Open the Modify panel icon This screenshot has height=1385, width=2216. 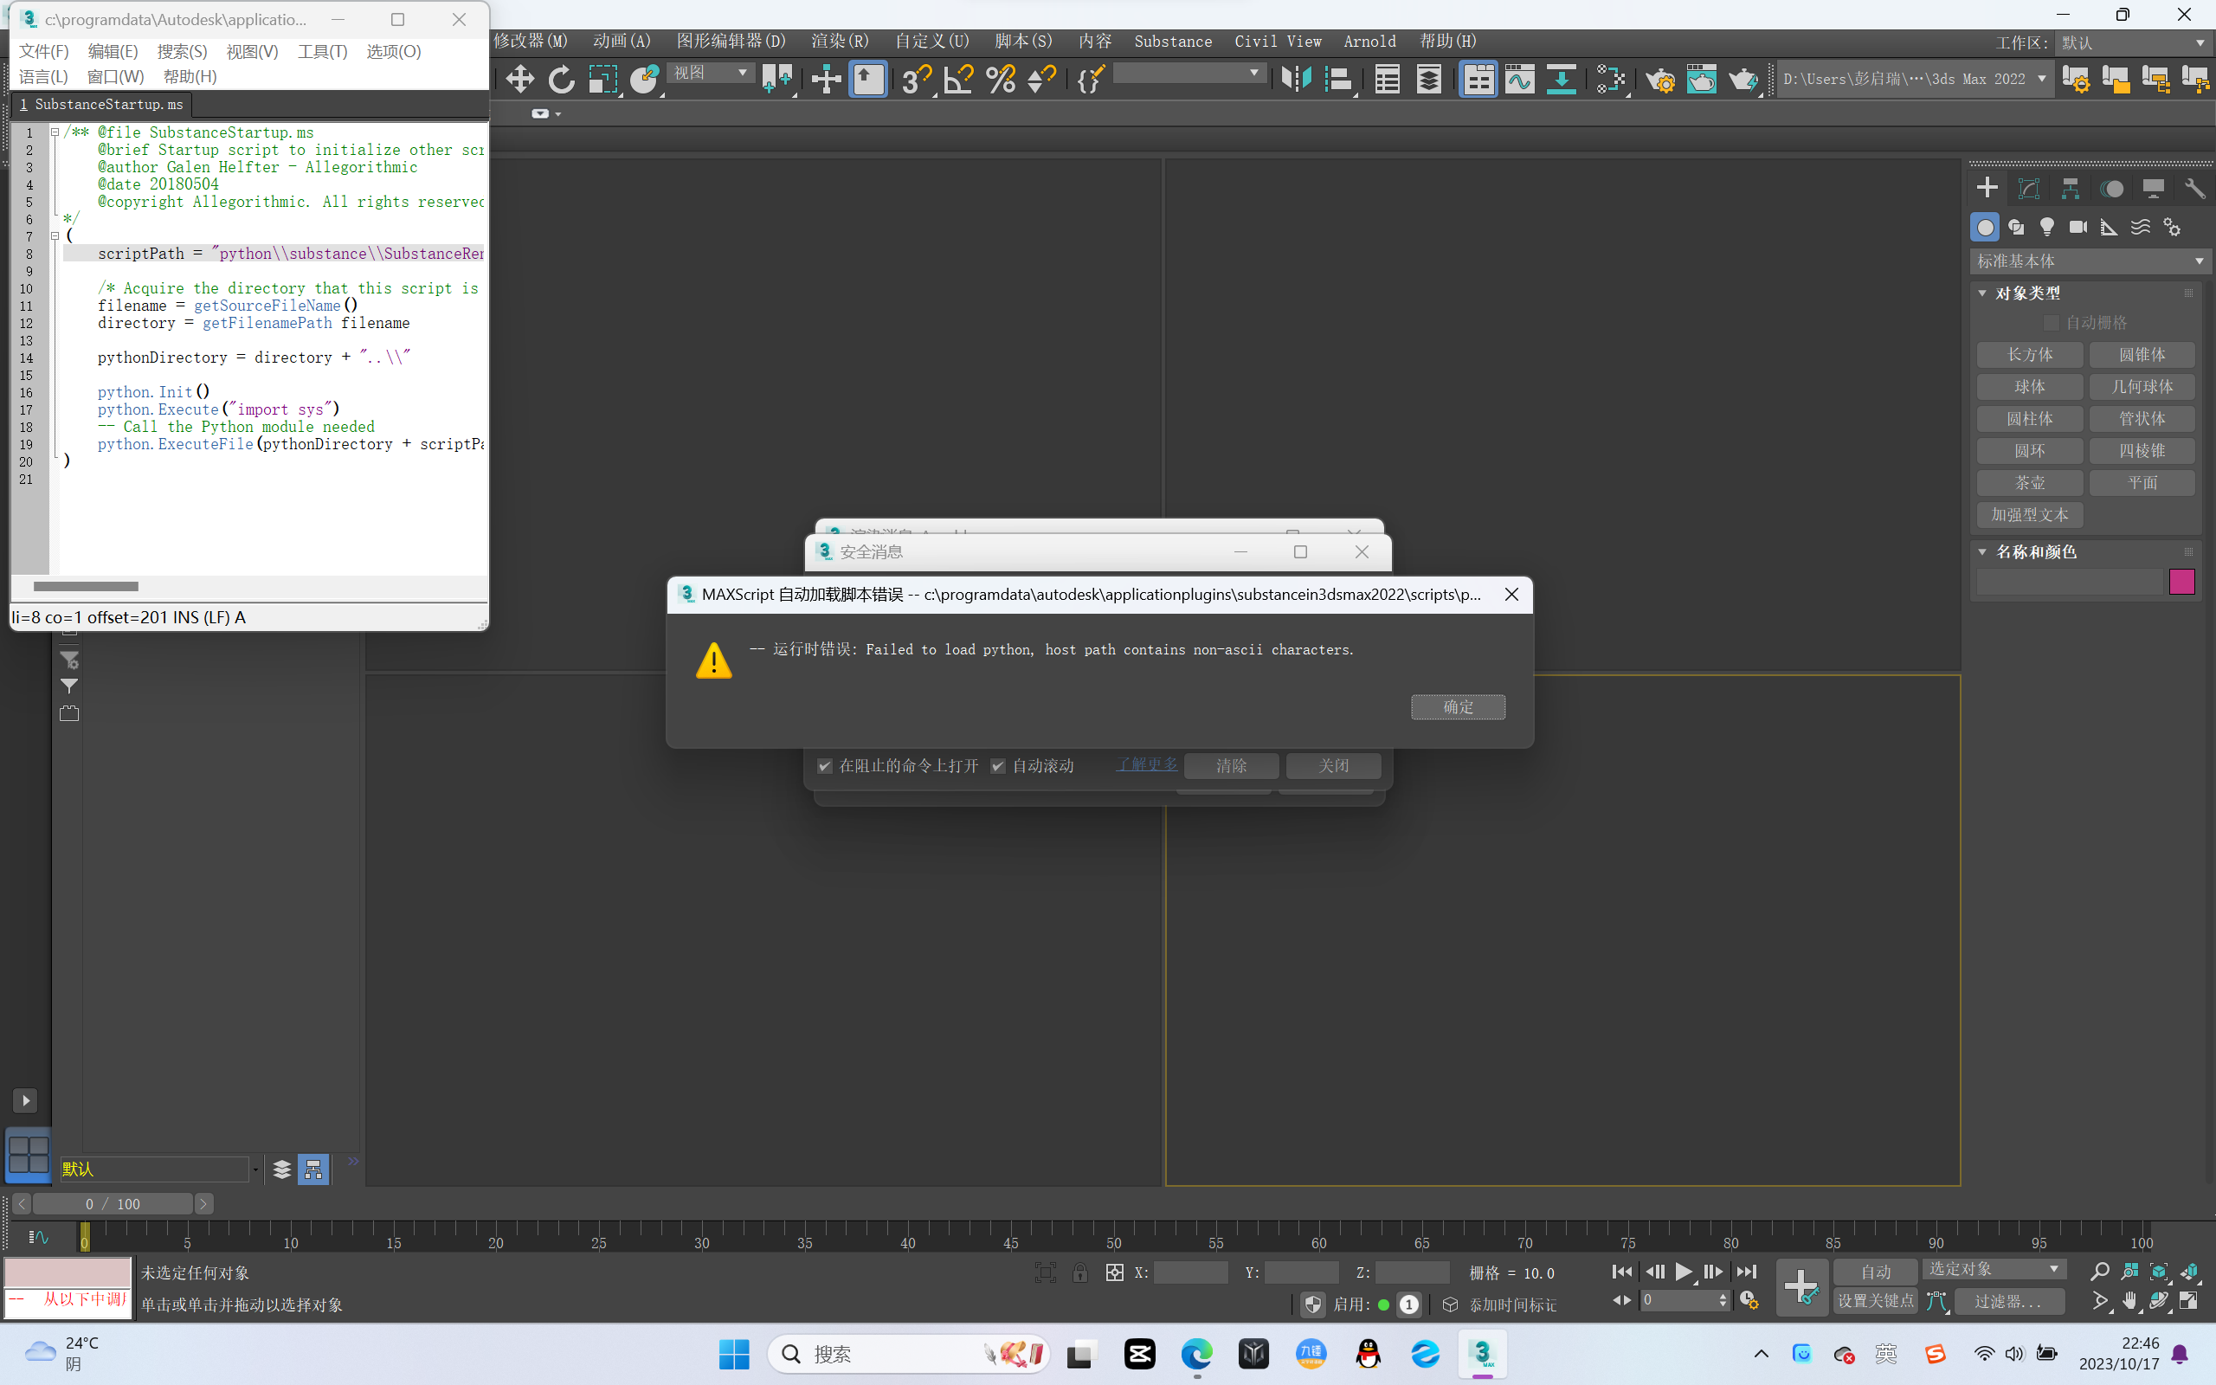[x=2028, y=188]
